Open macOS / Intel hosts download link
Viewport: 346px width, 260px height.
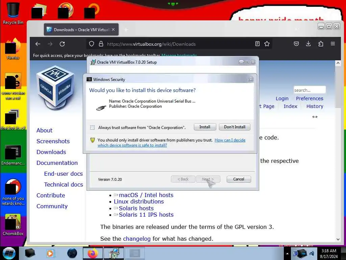(x=146, y=195)
